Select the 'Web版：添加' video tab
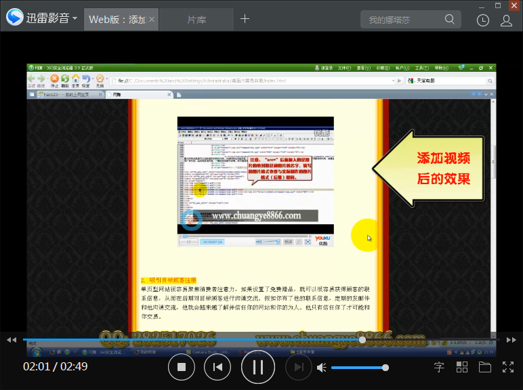 (x=117, y=20)
